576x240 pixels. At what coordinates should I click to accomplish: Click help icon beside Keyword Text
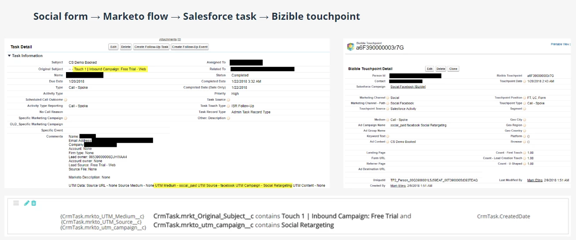tap(388, 136)
